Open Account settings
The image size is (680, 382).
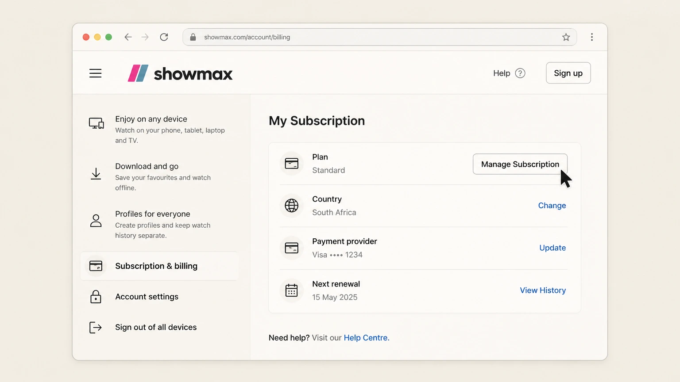point(147,297)
